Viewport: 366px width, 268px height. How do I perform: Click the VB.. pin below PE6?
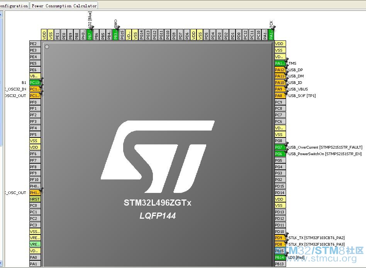[35, 76]
